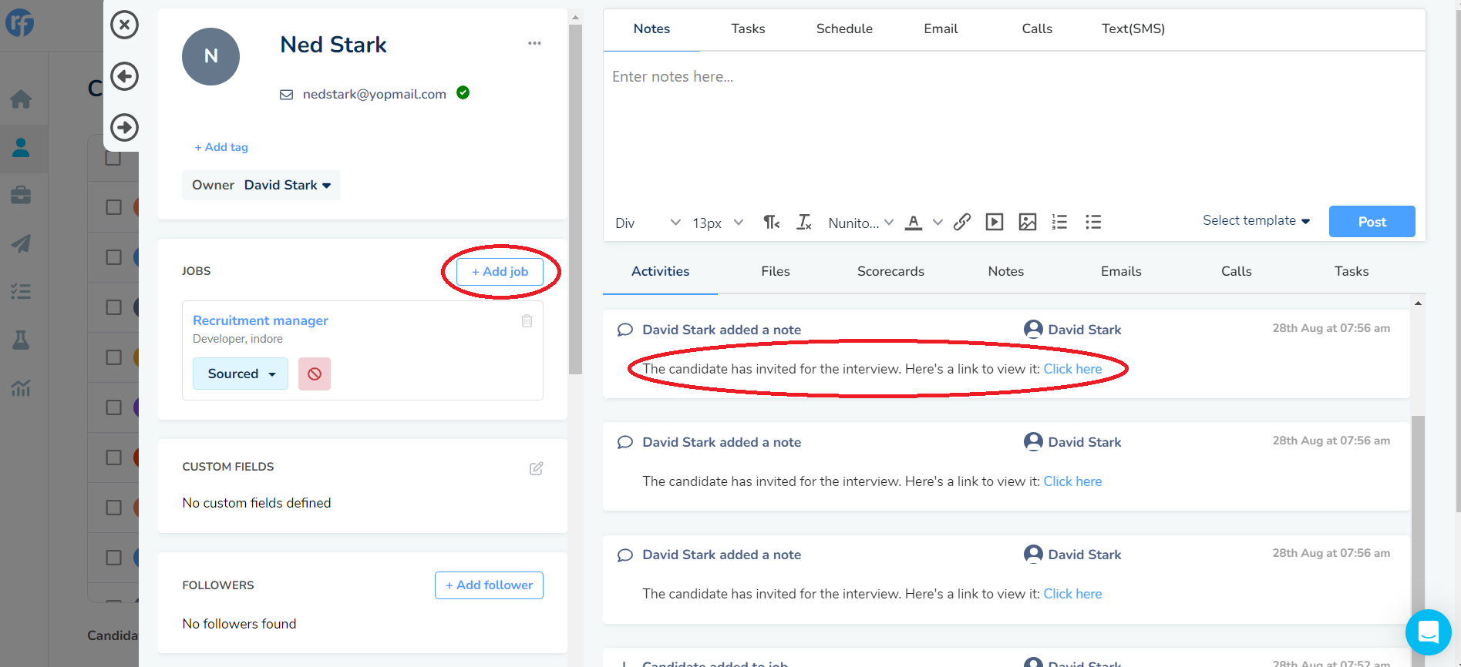1461x667 pixels.
Task: Open the Owner David Stark dropdown
Action: click(261, 185)
